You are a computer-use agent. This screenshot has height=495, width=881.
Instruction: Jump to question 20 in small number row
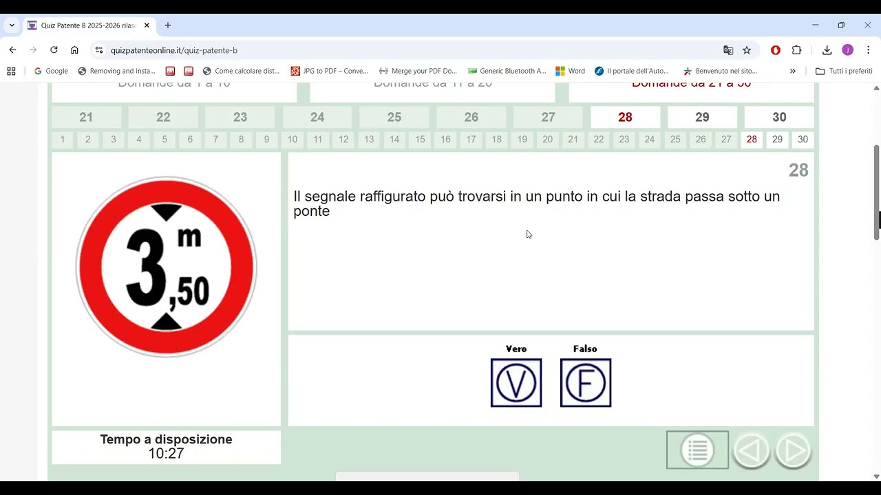point(547,140)
